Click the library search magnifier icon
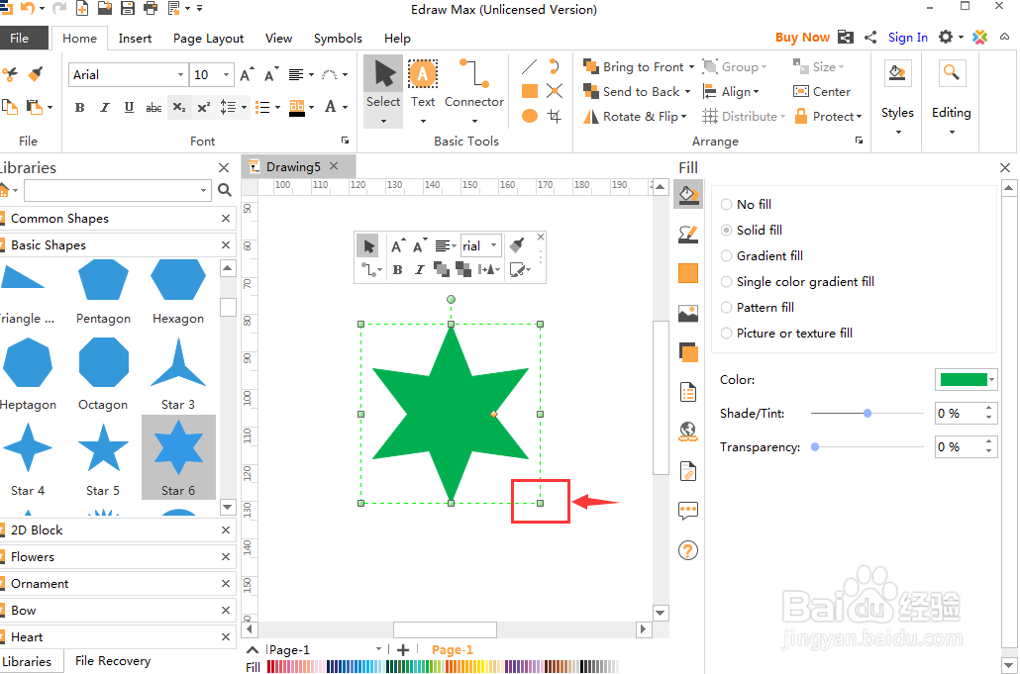1020x674 pixels. pos(225,190)
